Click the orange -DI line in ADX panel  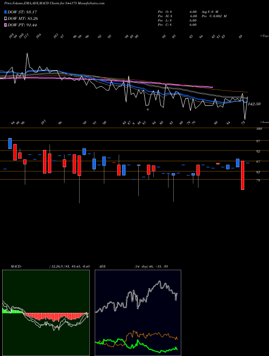pyautogui.click(x=145, y=335)
